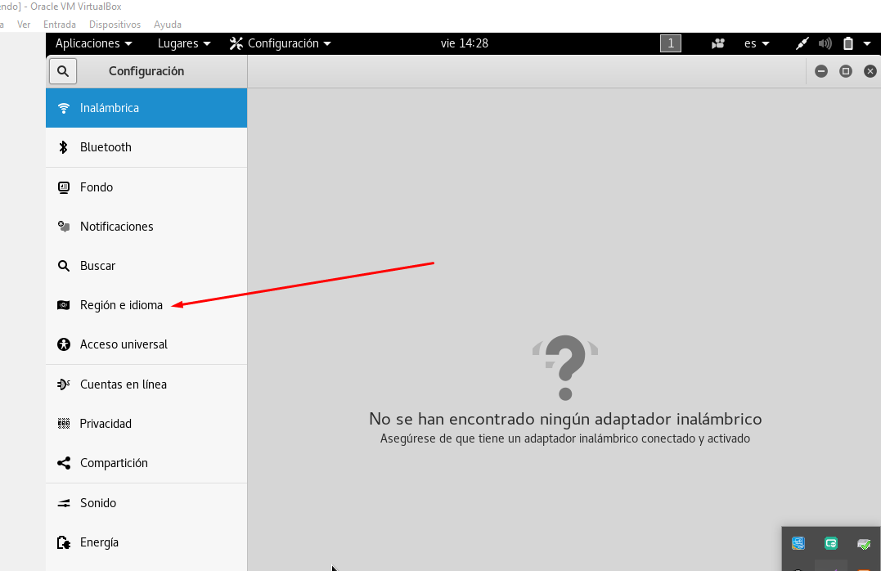The width and height of the screenshot is (881, 571).
Task: Select the Inalámbrica wireless panel
Action: (x=146, y=108)
